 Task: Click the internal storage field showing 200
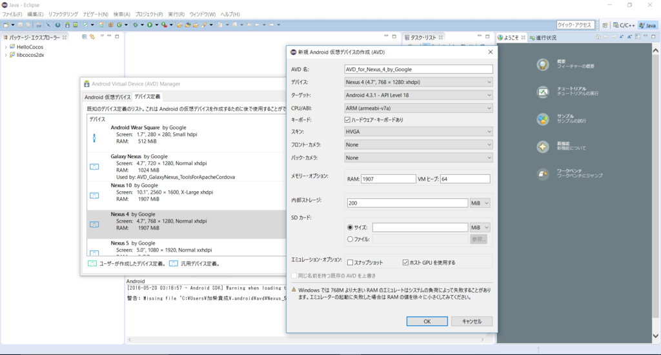click(407, 203)
